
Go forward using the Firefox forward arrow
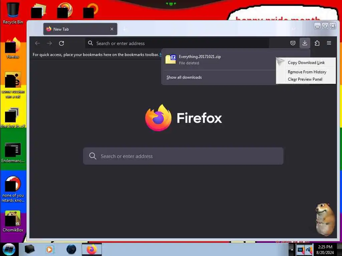(49, 43)
